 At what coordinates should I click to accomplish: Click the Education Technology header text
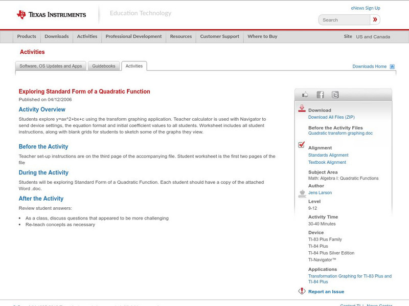click(x=141, y=13)
